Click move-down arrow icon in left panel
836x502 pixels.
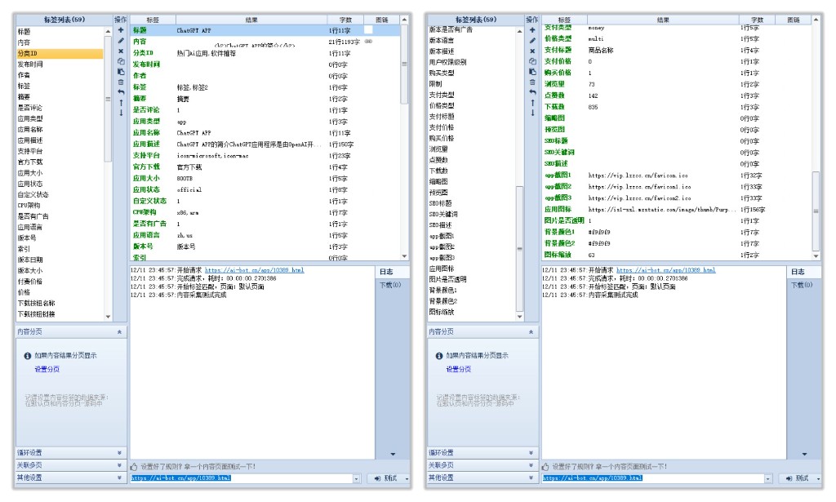[121, 113]
